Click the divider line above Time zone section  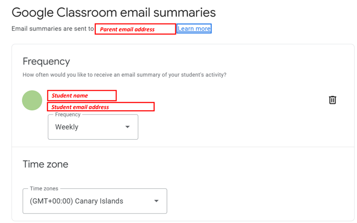[x=183, y=147]
